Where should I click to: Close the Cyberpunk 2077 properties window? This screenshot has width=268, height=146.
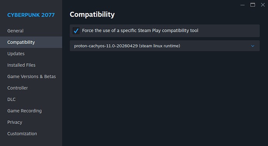(x=263, y=5)
